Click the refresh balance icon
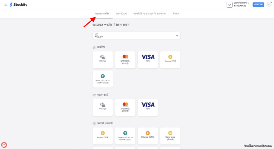The height and width of the screenshot is (149, 274). point(229,5)
